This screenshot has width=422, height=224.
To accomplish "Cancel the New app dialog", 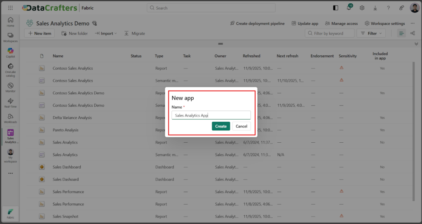I will [241, 126].
